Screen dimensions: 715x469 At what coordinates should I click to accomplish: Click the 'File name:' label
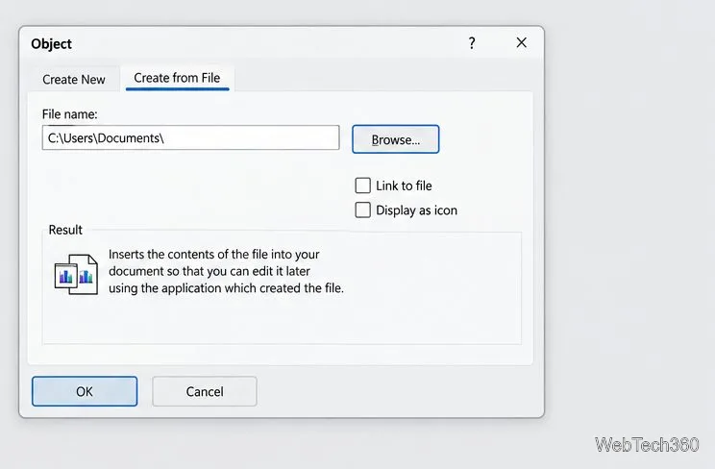[x=70, y=114]
